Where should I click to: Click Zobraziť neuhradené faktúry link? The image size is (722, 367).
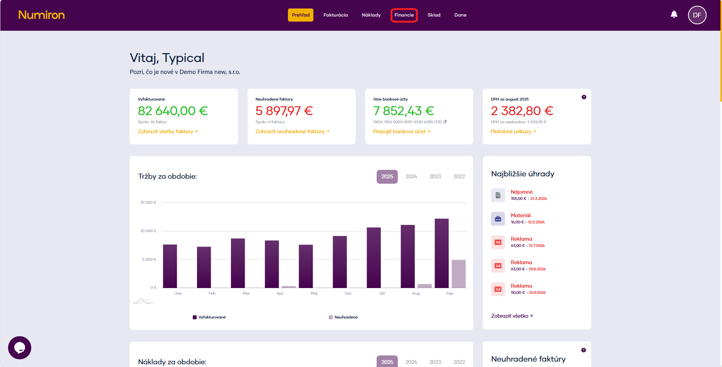pos(290,131)
